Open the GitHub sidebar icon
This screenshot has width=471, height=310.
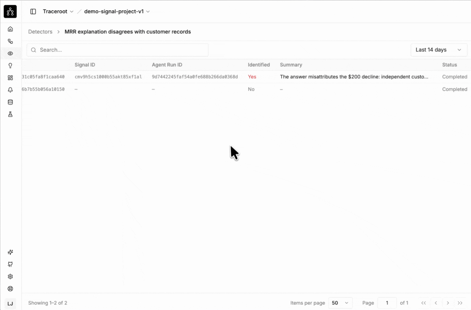click(x=10, y=264)
